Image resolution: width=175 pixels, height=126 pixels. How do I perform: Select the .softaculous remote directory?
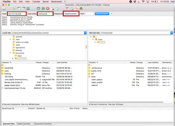coord(96,68)
